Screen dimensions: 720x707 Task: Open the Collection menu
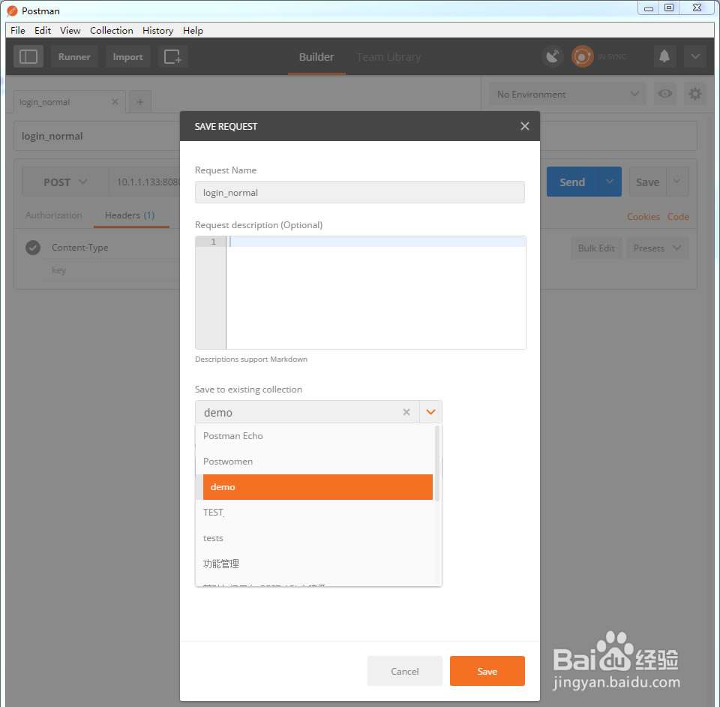(111, 31)
